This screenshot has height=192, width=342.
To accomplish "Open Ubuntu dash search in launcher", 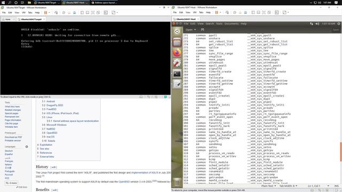I will click(x=177, y=31).
